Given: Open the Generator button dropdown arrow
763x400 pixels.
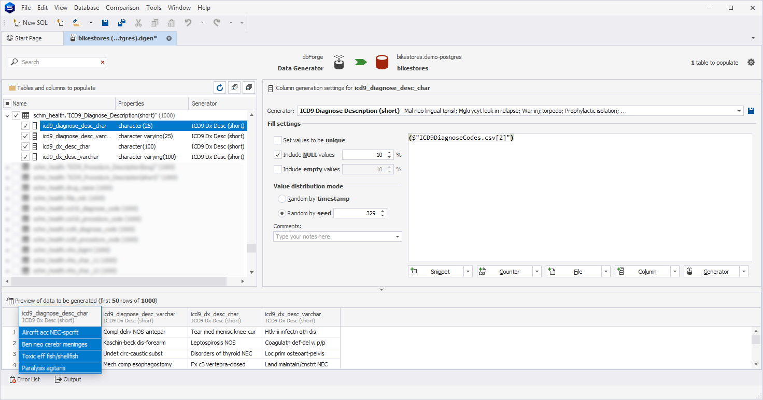Looking at the screenshot, I should pyautogui.click(x=744, y=272).
